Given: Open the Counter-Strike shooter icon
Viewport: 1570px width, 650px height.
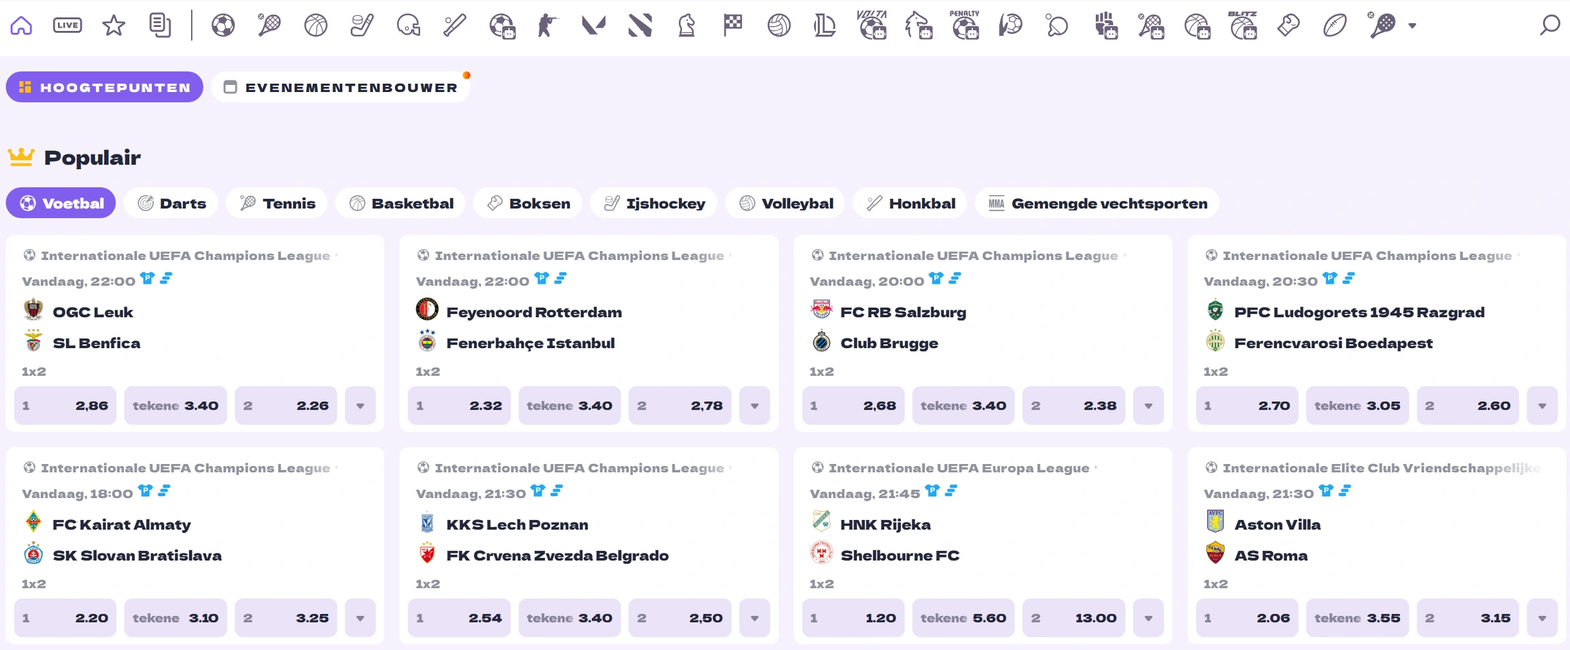Looking at the screenshot, I should pyautogui.click(x=547, y=26).
